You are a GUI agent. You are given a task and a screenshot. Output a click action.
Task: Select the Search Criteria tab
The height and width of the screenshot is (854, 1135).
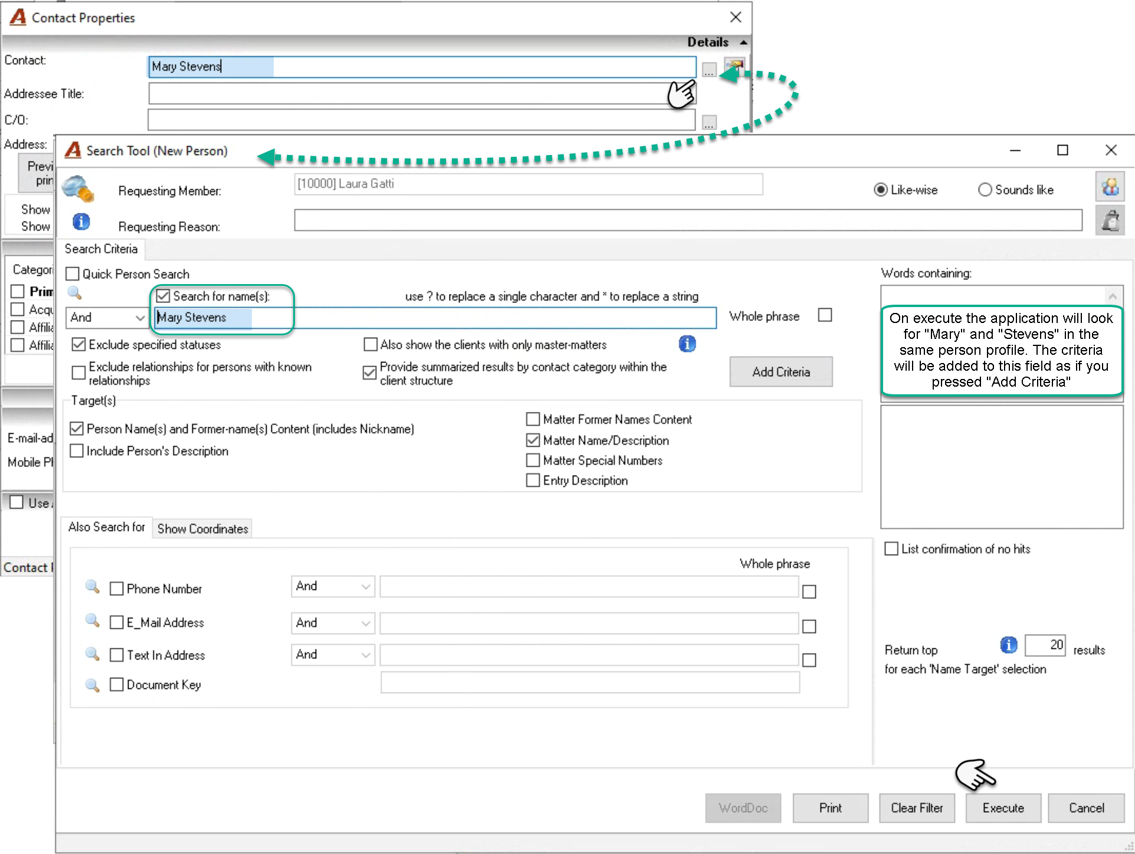tap(101, 249)
